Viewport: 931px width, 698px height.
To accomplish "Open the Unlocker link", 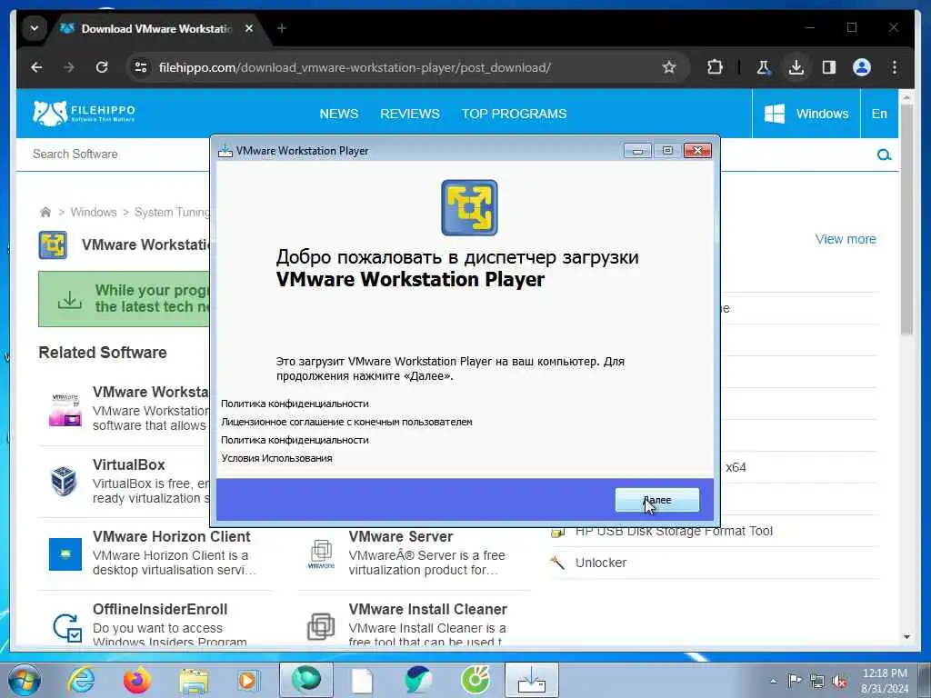I will (601, 563).
